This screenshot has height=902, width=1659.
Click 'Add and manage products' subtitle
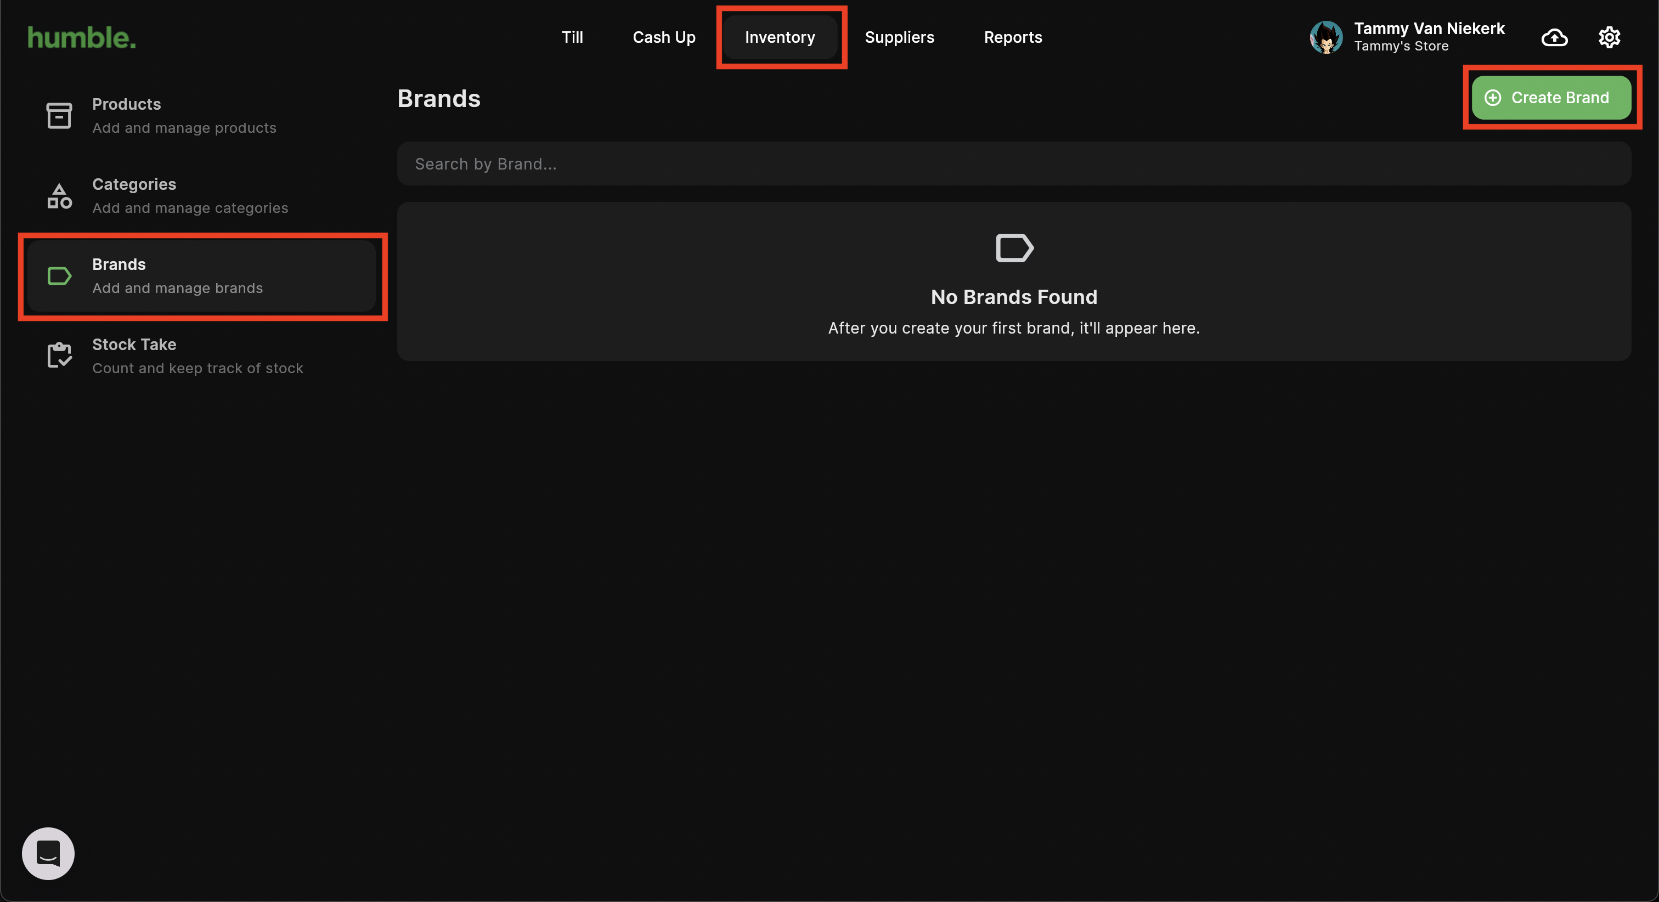pos(184,128)
